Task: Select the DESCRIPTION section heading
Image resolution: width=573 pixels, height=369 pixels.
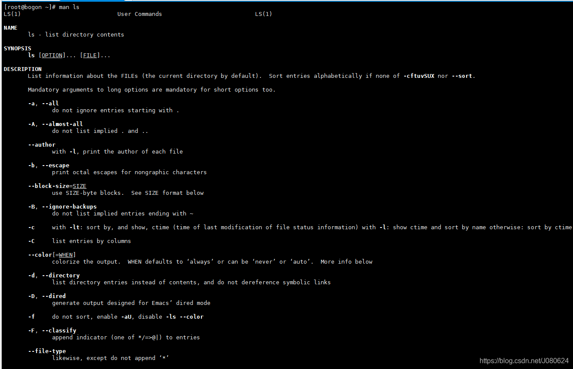Action: 23,69
